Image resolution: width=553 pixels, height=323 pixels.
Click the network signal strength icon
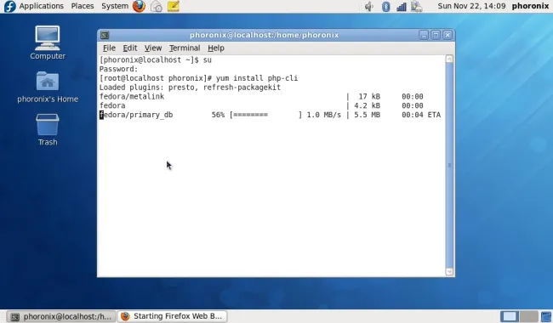click(402, 7)
